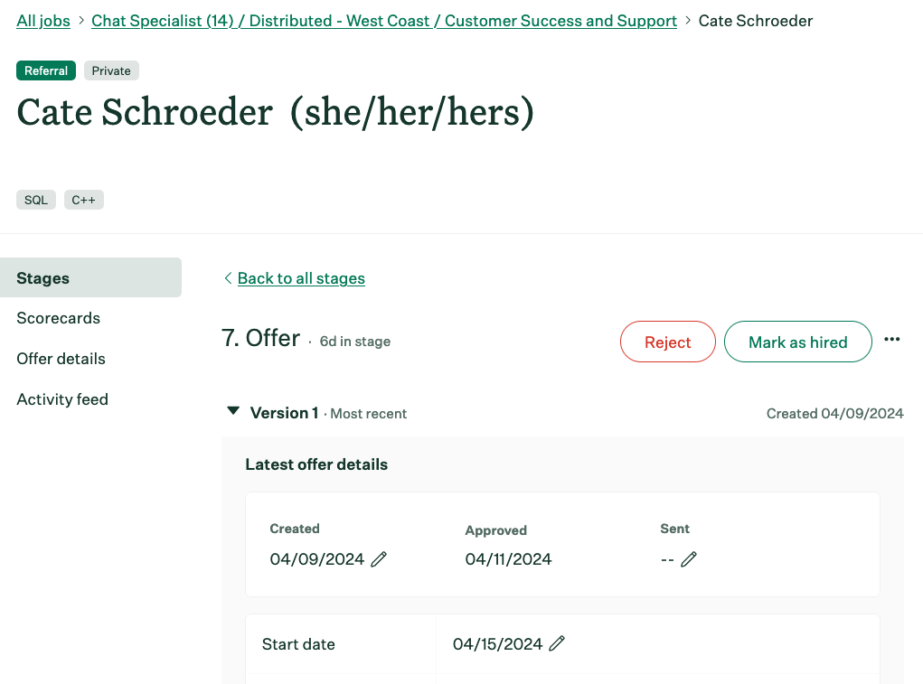Click the Referral tag badge
Image resolution: width=923 pixels, height=684 pixels.
coord(46,70)
